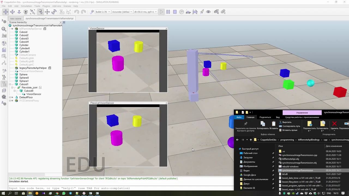This screenshot has height=196, width=349.
Task: Switch to the new scene tab
Action: [16, 19]
